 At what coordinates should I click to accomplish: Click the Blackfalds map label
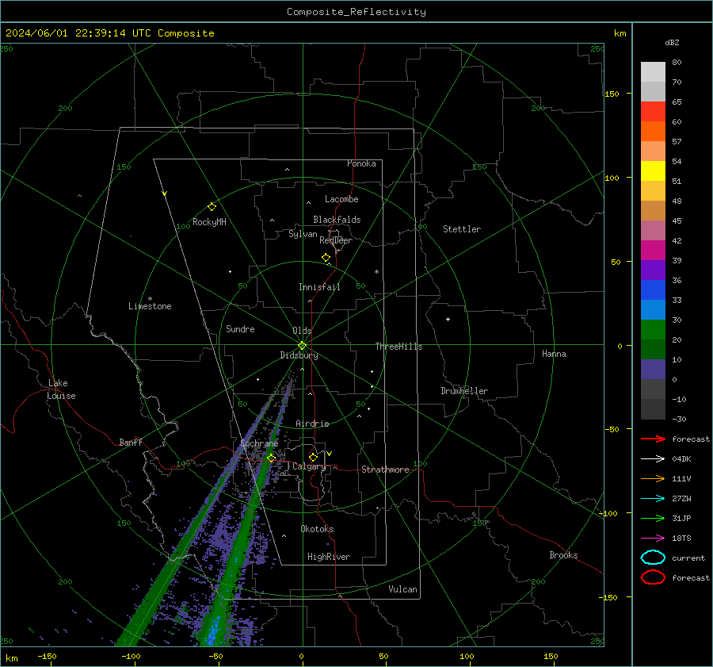(x=337, y=220)
